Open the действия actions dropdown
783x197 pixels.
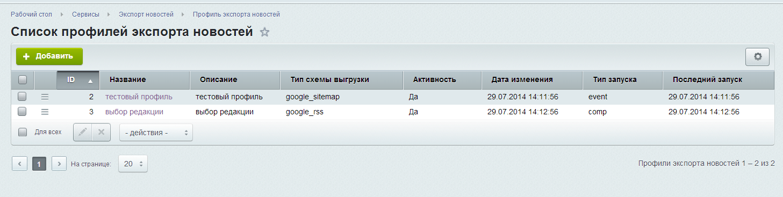pos(156,133)
